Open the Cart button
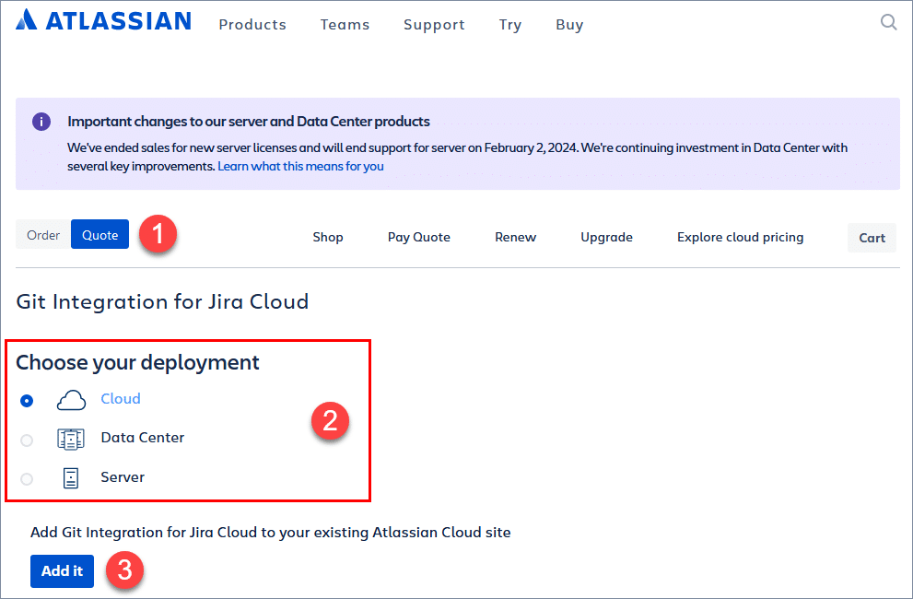This screenshot has width=913, height=599. coord(872,238)
